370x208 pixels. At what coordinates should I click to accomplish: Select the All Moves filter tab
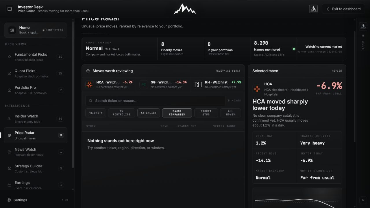pyautogui.click(x=230, y=113)
